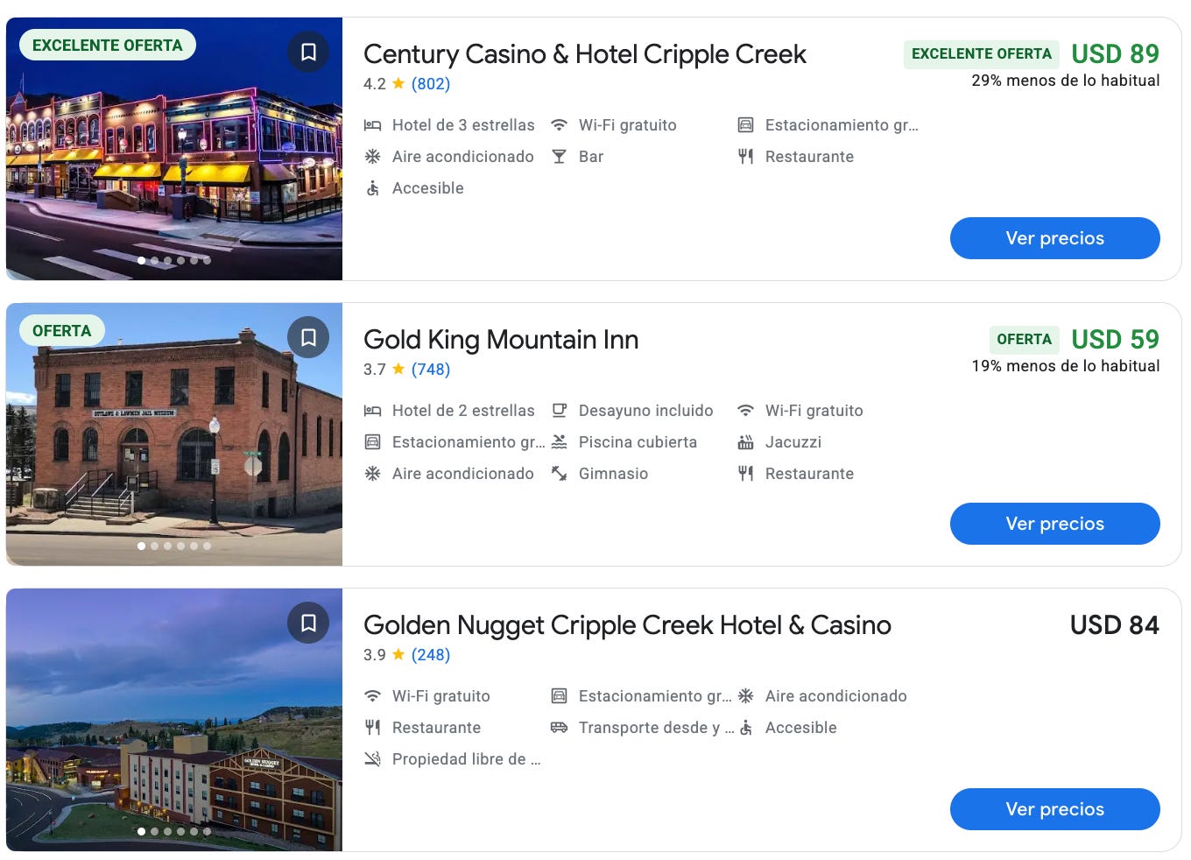
Task: Click the Transporte shuttle bus icon
Action: [x=559, y=728]
